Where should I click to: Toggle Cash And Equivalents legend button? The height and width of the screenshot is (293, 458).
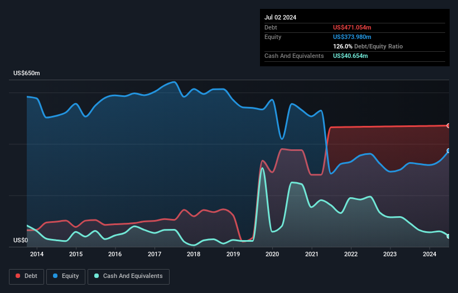pyautogui.click(x=128, y=276)
